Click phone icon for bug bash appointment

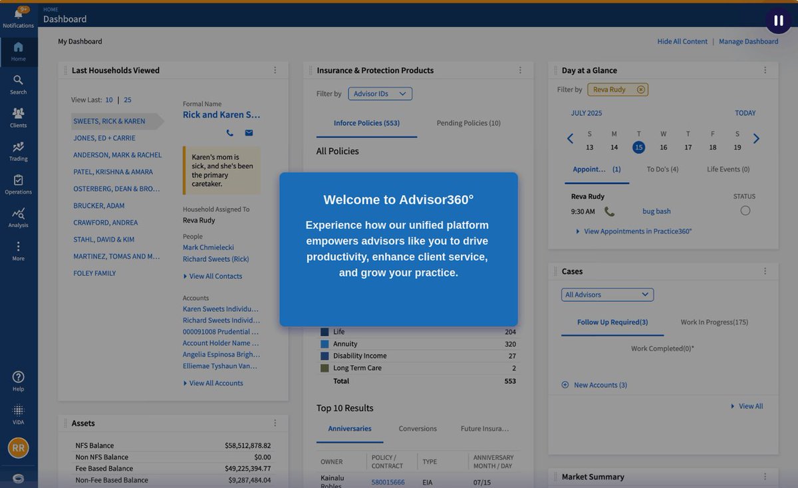[609, 211]
